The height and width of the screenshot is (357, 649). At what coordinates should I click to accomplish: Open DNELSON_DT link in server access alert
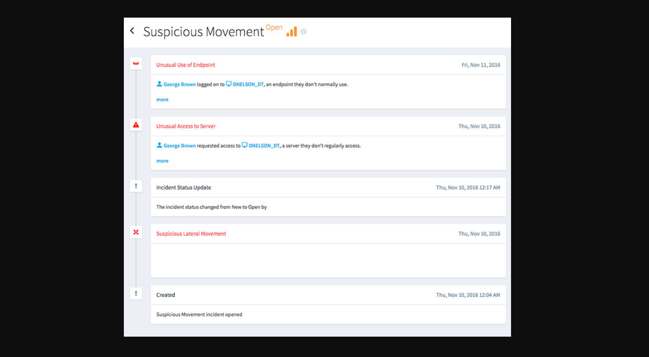[264, 146]
